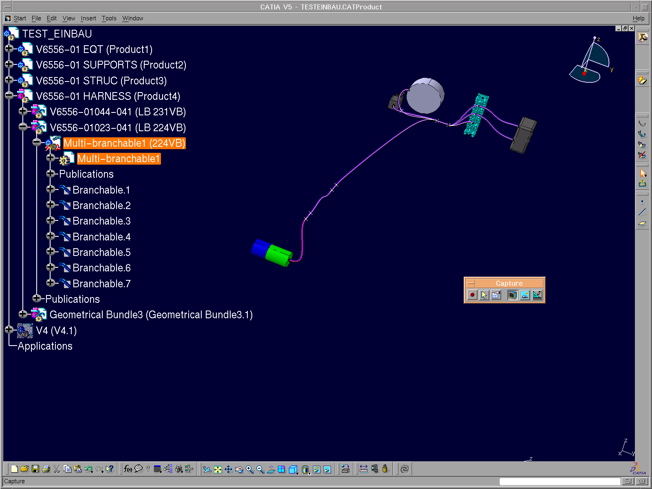Click the Update lightning icon in right toolbar
Viewport: 652px width, 489px height.
coord(643,80)
